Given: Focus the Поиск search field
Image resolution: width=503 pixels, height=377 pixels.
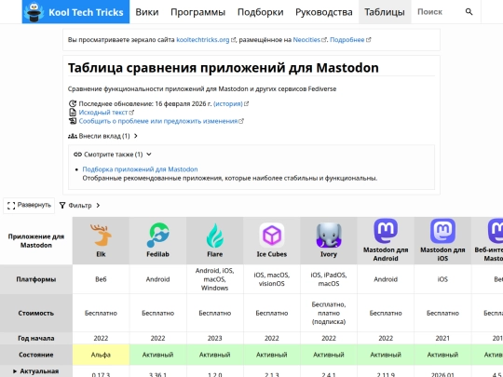Looking at the screenshot, I should click(x=438, y=12).
